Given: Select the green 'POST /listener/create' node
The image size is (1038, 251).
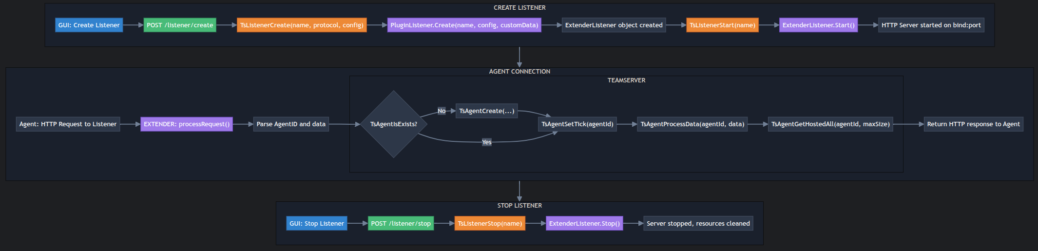Looking at the screenshot, I should pyautogui.click(x=180, y=25).
